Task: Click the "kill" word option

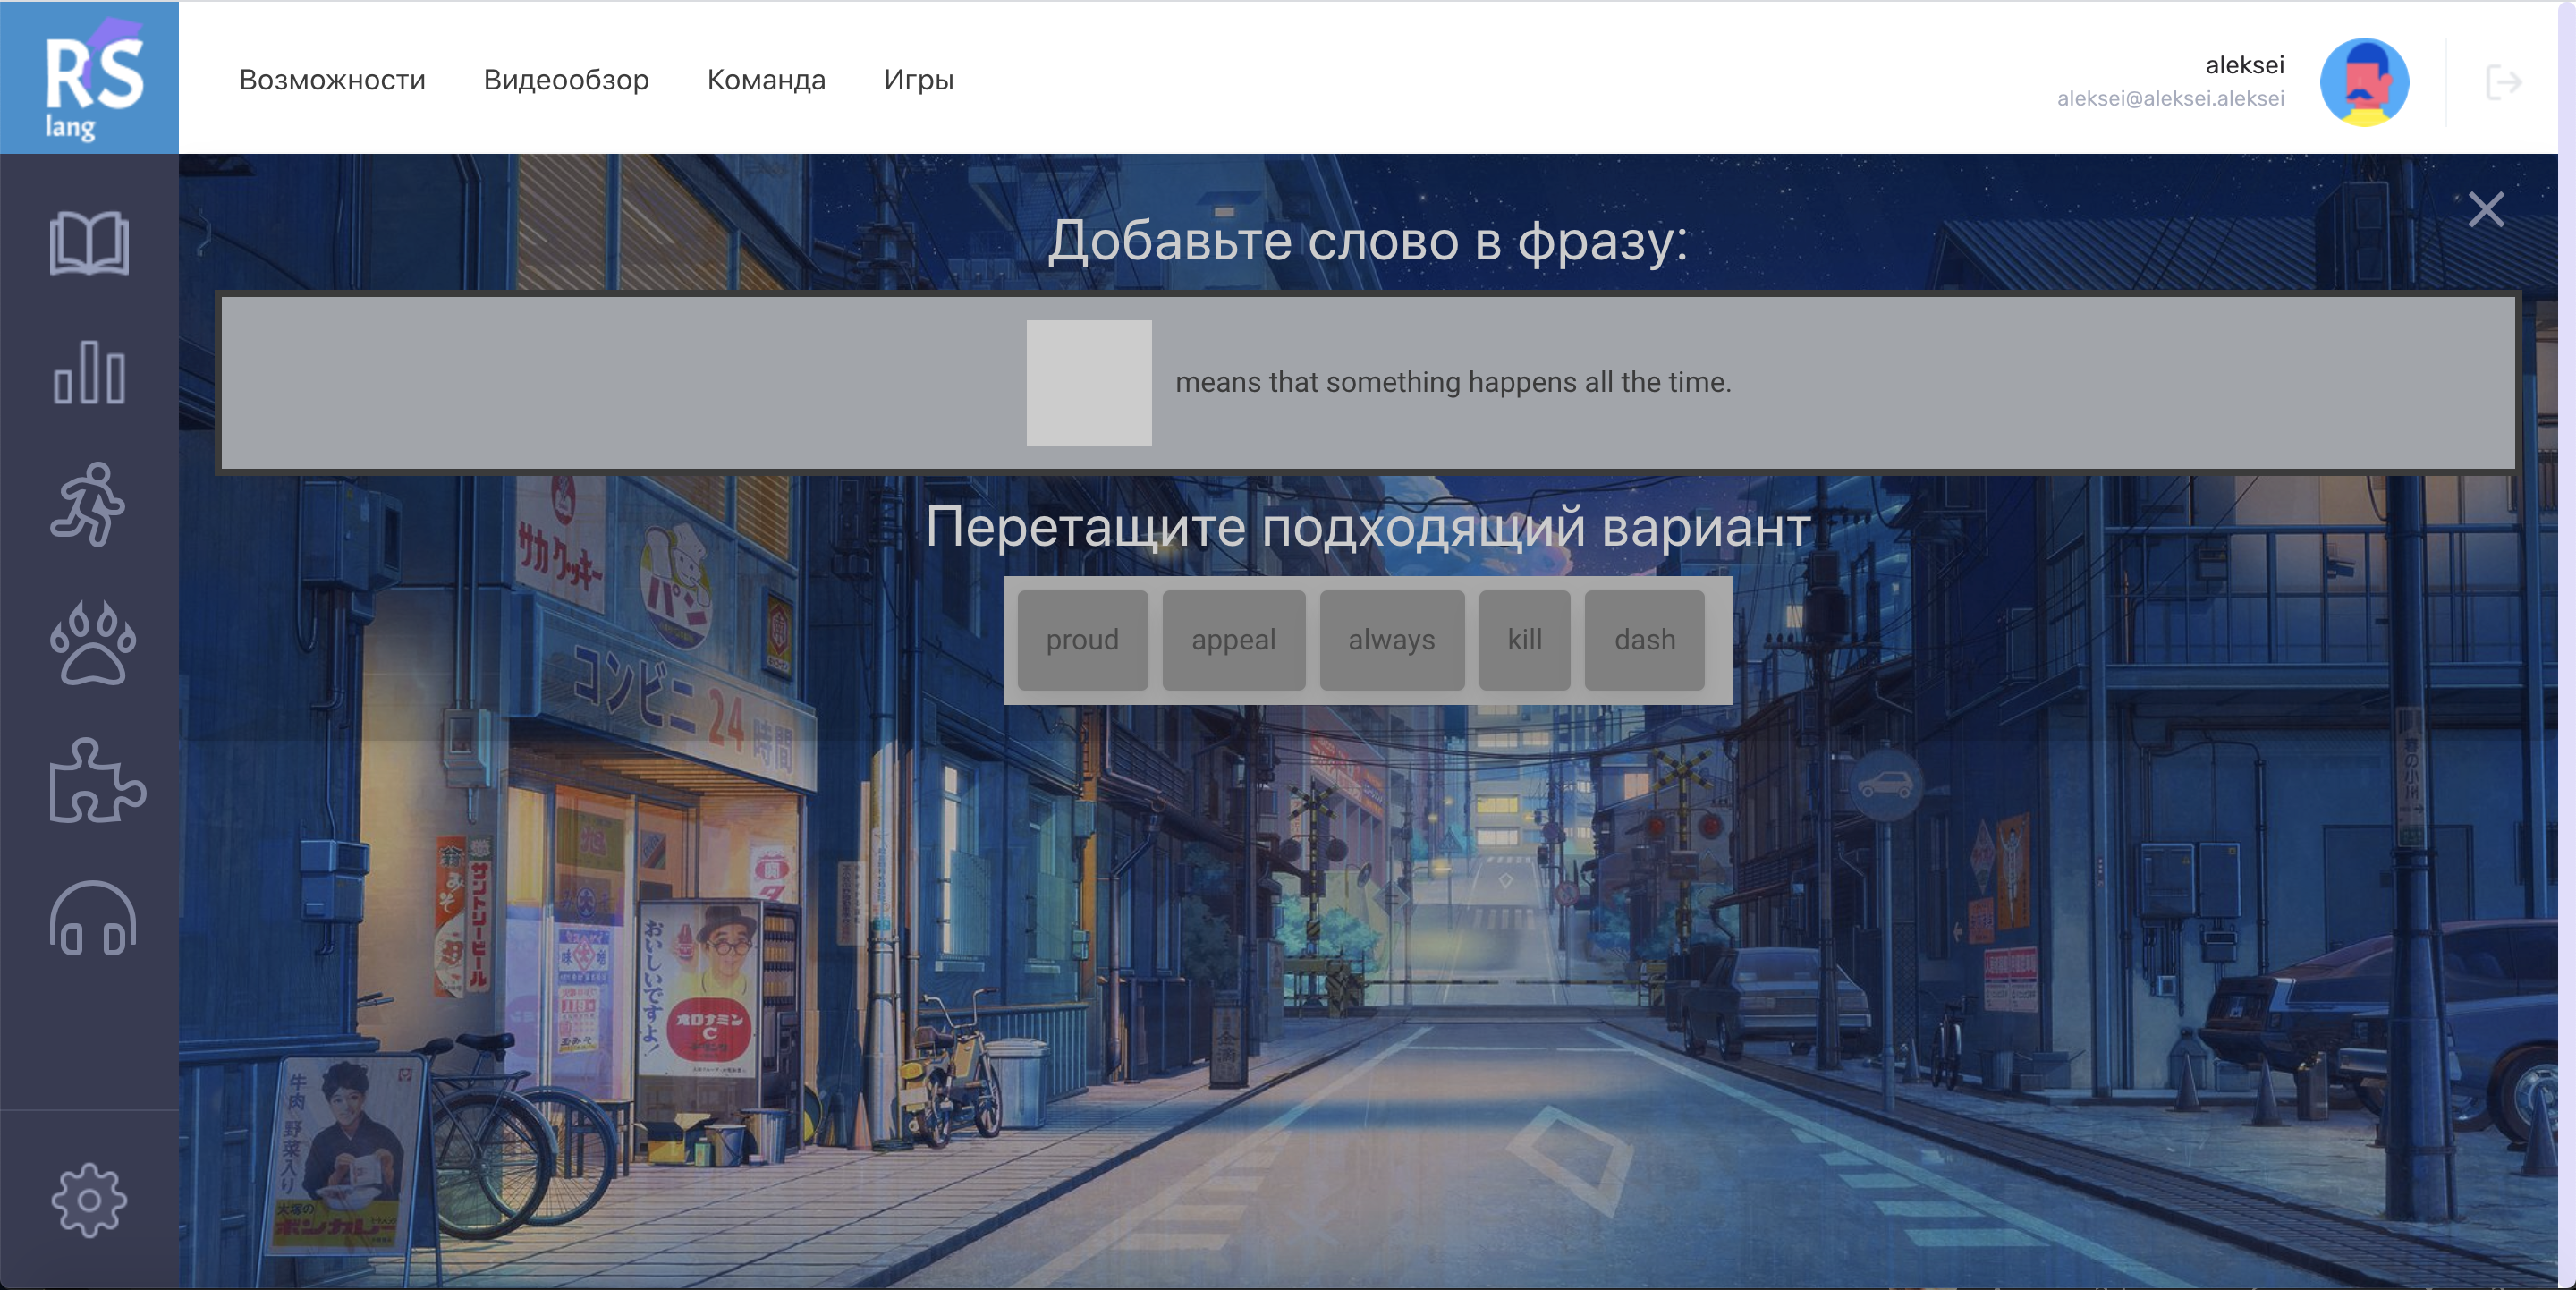Action: click(x=1524, y=640)
